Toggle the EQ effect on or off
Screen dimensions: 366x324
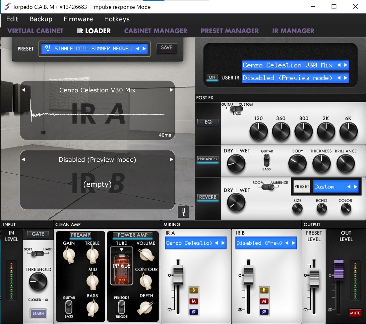click(208, 122)
